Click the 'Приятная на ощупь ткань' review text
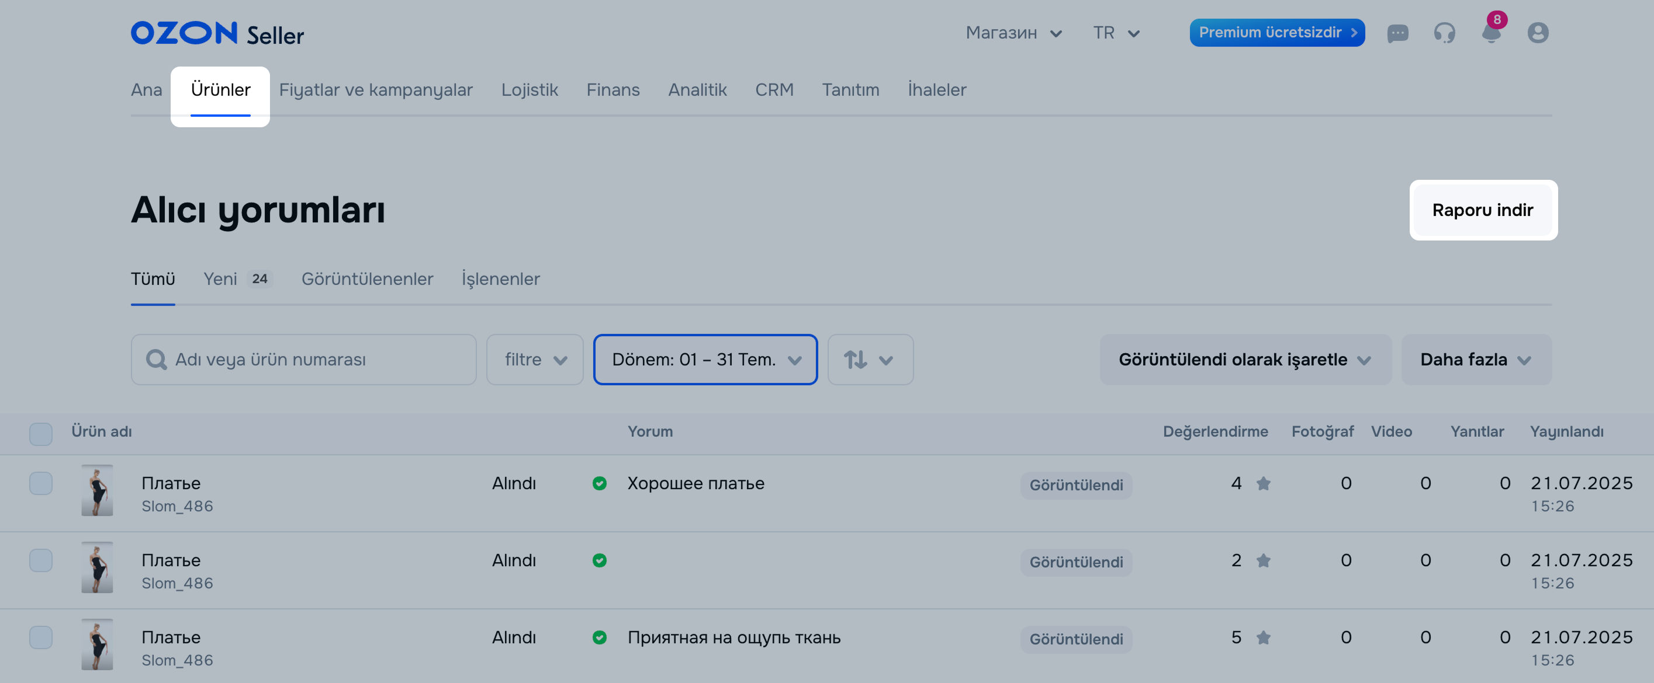The width and height of the screenshot is (1654, 683). pos(734,637)
